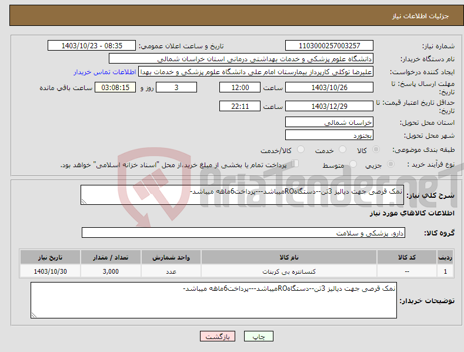Click the تاریخ نیاز column header
The width and height of the screenshot is (464, 352).
[x=50, y=257]
